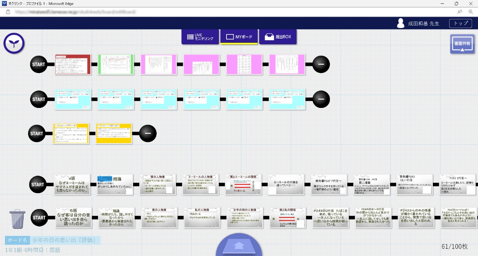The width and height of the screenshot is (478, 256).
Task: Open the 少年の時の人物像 card
Action: pyautogui.click(x=245, y=218)
